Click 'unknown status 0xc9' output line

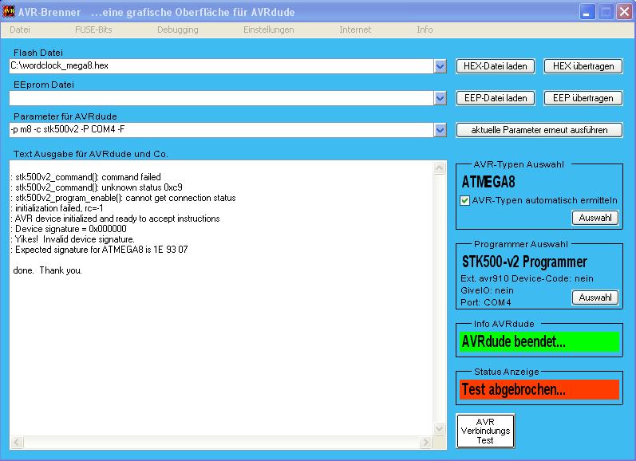tap(97, 187)
